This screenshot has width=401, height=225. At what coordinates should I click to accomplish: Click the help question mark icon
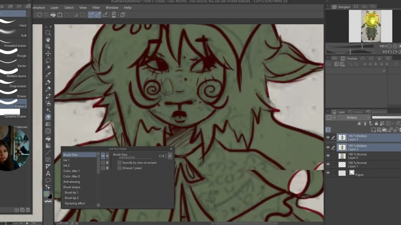click(x=123, y=14)
